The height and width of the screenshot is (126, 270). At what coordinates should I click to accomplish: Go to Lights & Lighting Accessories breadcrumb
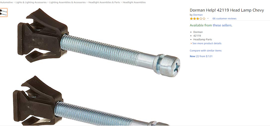tap(31, 3)
